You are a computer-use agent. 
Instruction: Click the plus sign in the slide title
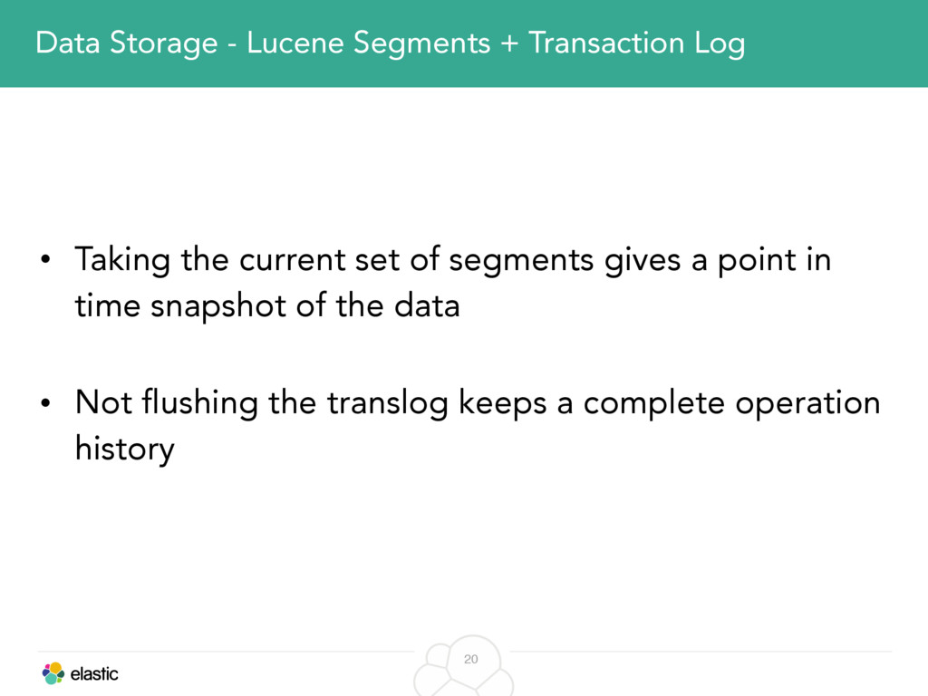coord(509,44)
